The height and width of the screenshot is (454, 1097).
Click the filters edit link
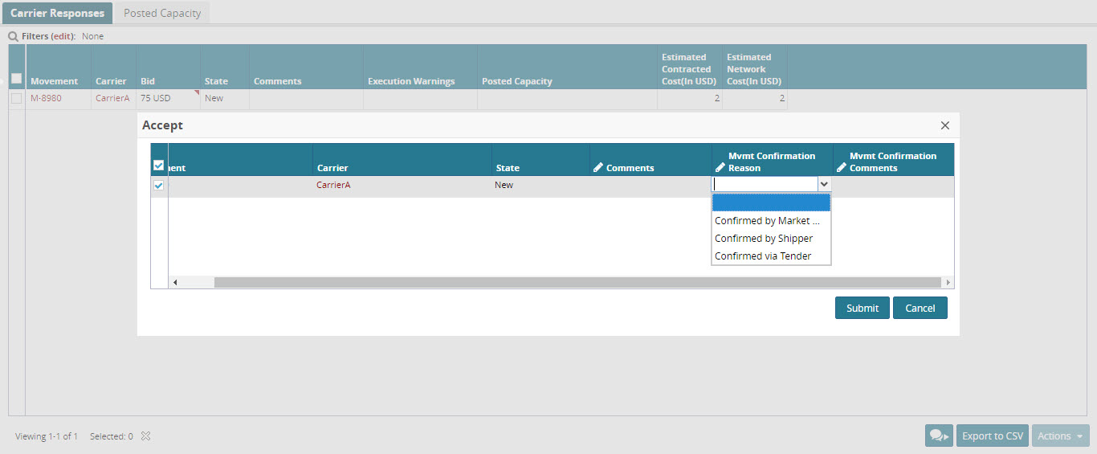pyautogui.click(x=63, y=36)
